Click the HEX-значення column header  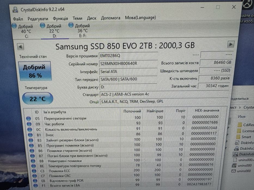pos(207,110)
